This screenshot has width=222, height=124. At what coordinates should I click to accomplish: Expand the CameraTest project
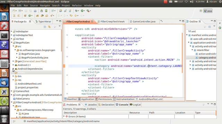(x=11, y=91)
